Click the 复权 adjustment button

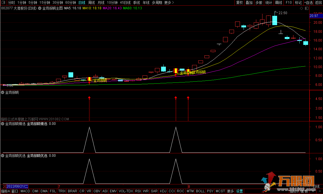(239, 3)
